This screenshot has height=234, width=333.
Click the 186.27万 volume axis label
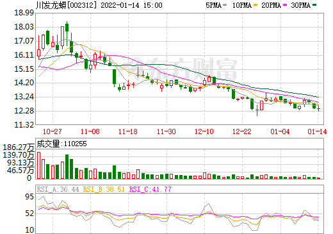pyautogui.click(x=19, y=147)
